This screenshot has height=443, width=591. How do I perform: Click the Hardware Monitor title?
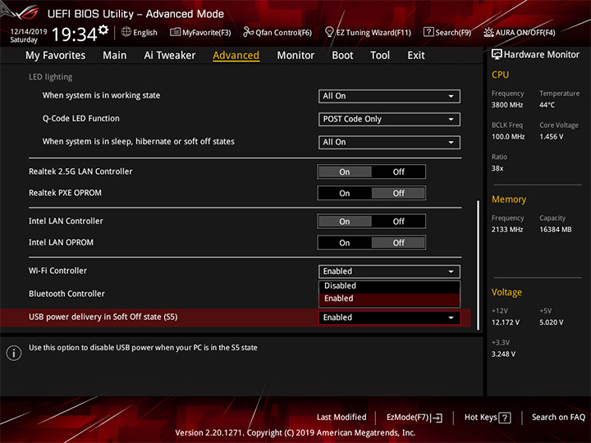coord(541,55)
